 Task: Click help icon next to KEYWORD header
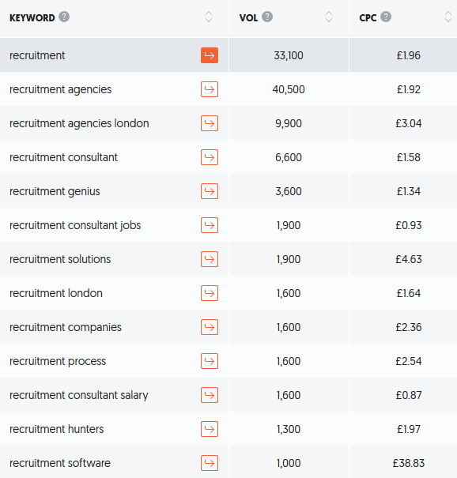coord(64,17)
